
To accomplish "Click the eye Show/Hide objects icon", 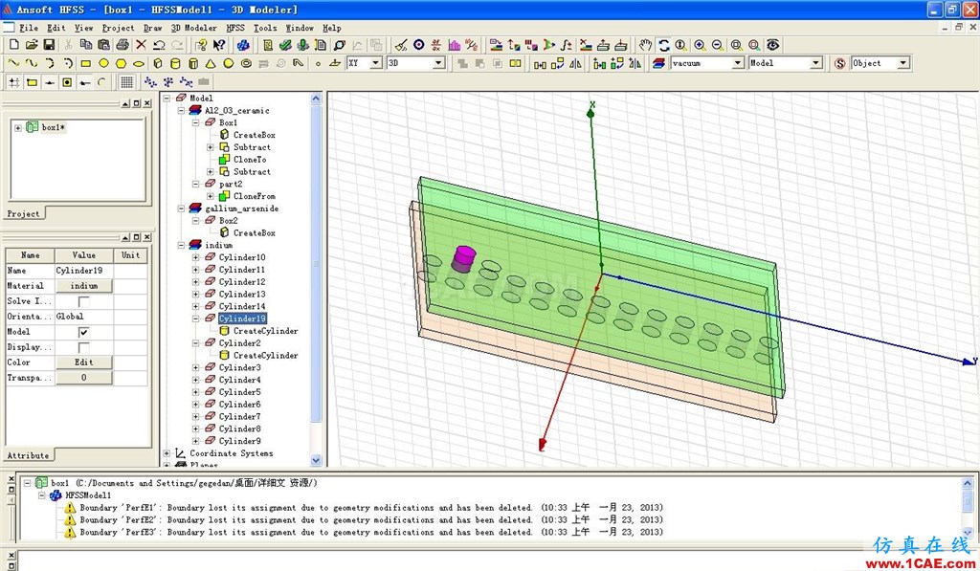I will tap(773, 45).
